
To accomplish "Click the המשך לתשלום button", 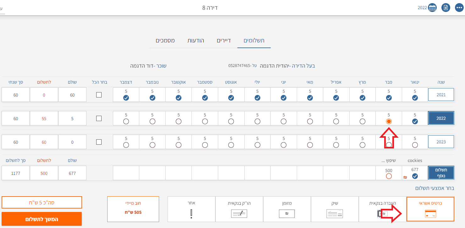I will click(x=42, y=219).
